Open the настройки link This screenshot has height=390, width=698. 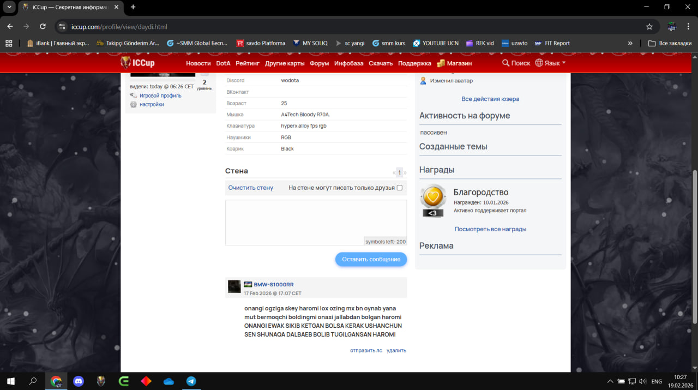152,104
